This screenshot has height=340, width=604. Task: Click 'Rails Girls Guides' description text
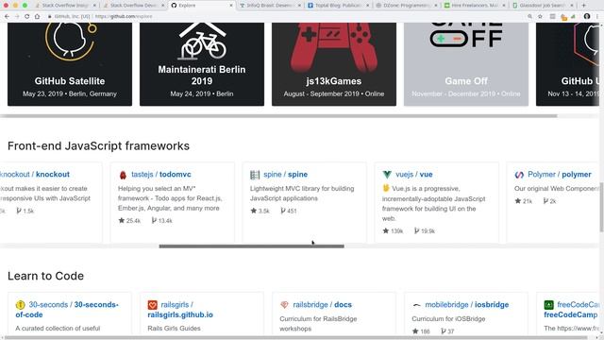[x=174, y=329]
